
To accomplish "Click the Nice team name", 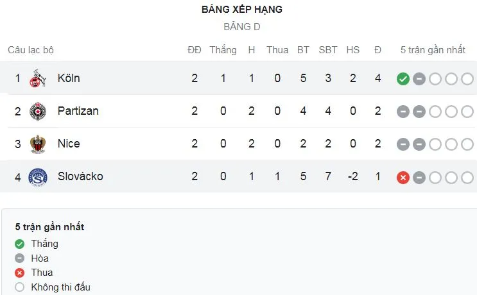I will click(x=69, y=144).
